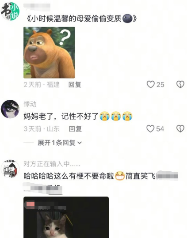Image resolution: width=187 pixels, height=238 pixels.
Task: Tap the comment 哈哈哈哈这么有梗不要命啦
Action: (69, 176)
